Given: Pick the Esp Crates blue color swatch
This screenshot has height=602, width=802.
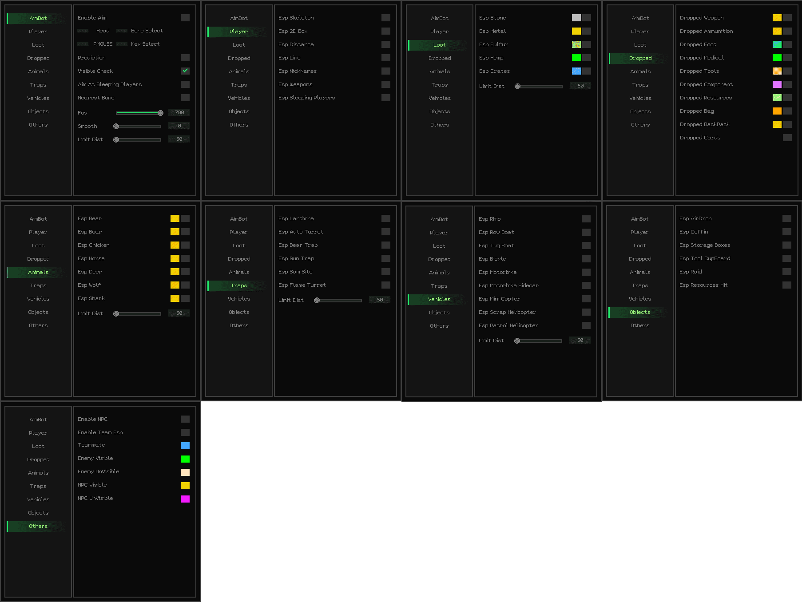Looking at the screenshot, I should tap(576, 71).
